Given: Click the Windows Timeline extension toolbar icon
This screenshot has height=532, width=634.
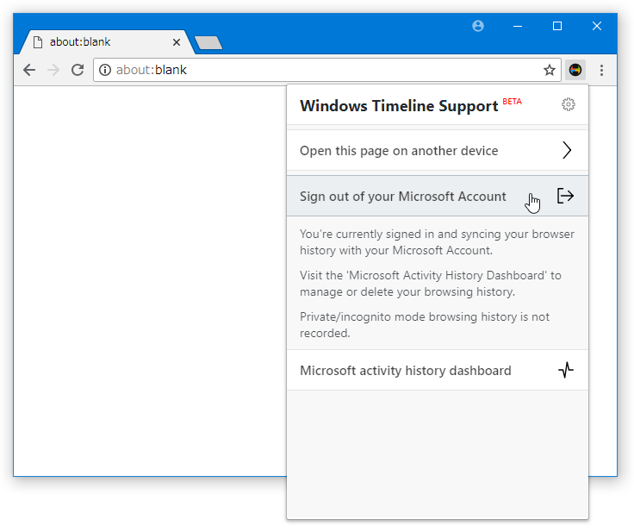Looking at the screenshot, I should pyautogui.click(x=575, y=70).
